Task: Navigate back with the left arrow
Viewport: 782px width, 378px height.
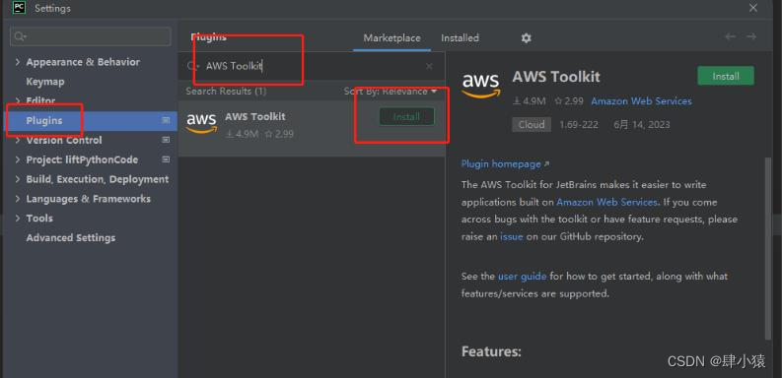Action: tap(730, 36)
